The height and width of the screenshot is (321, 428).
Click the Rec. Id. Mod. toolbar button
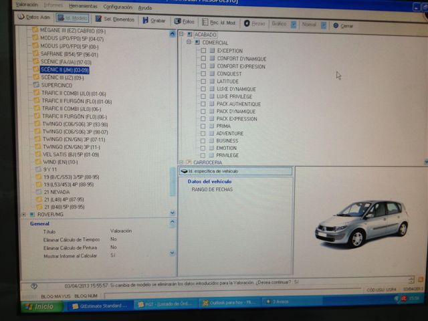tap(219, 22)
